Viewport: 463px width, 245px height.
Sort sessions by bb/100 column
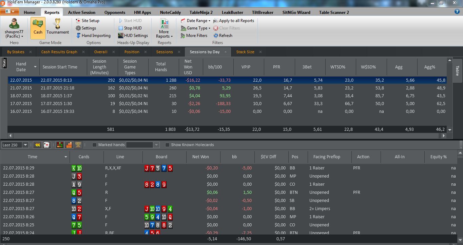[x=218, y=67]
